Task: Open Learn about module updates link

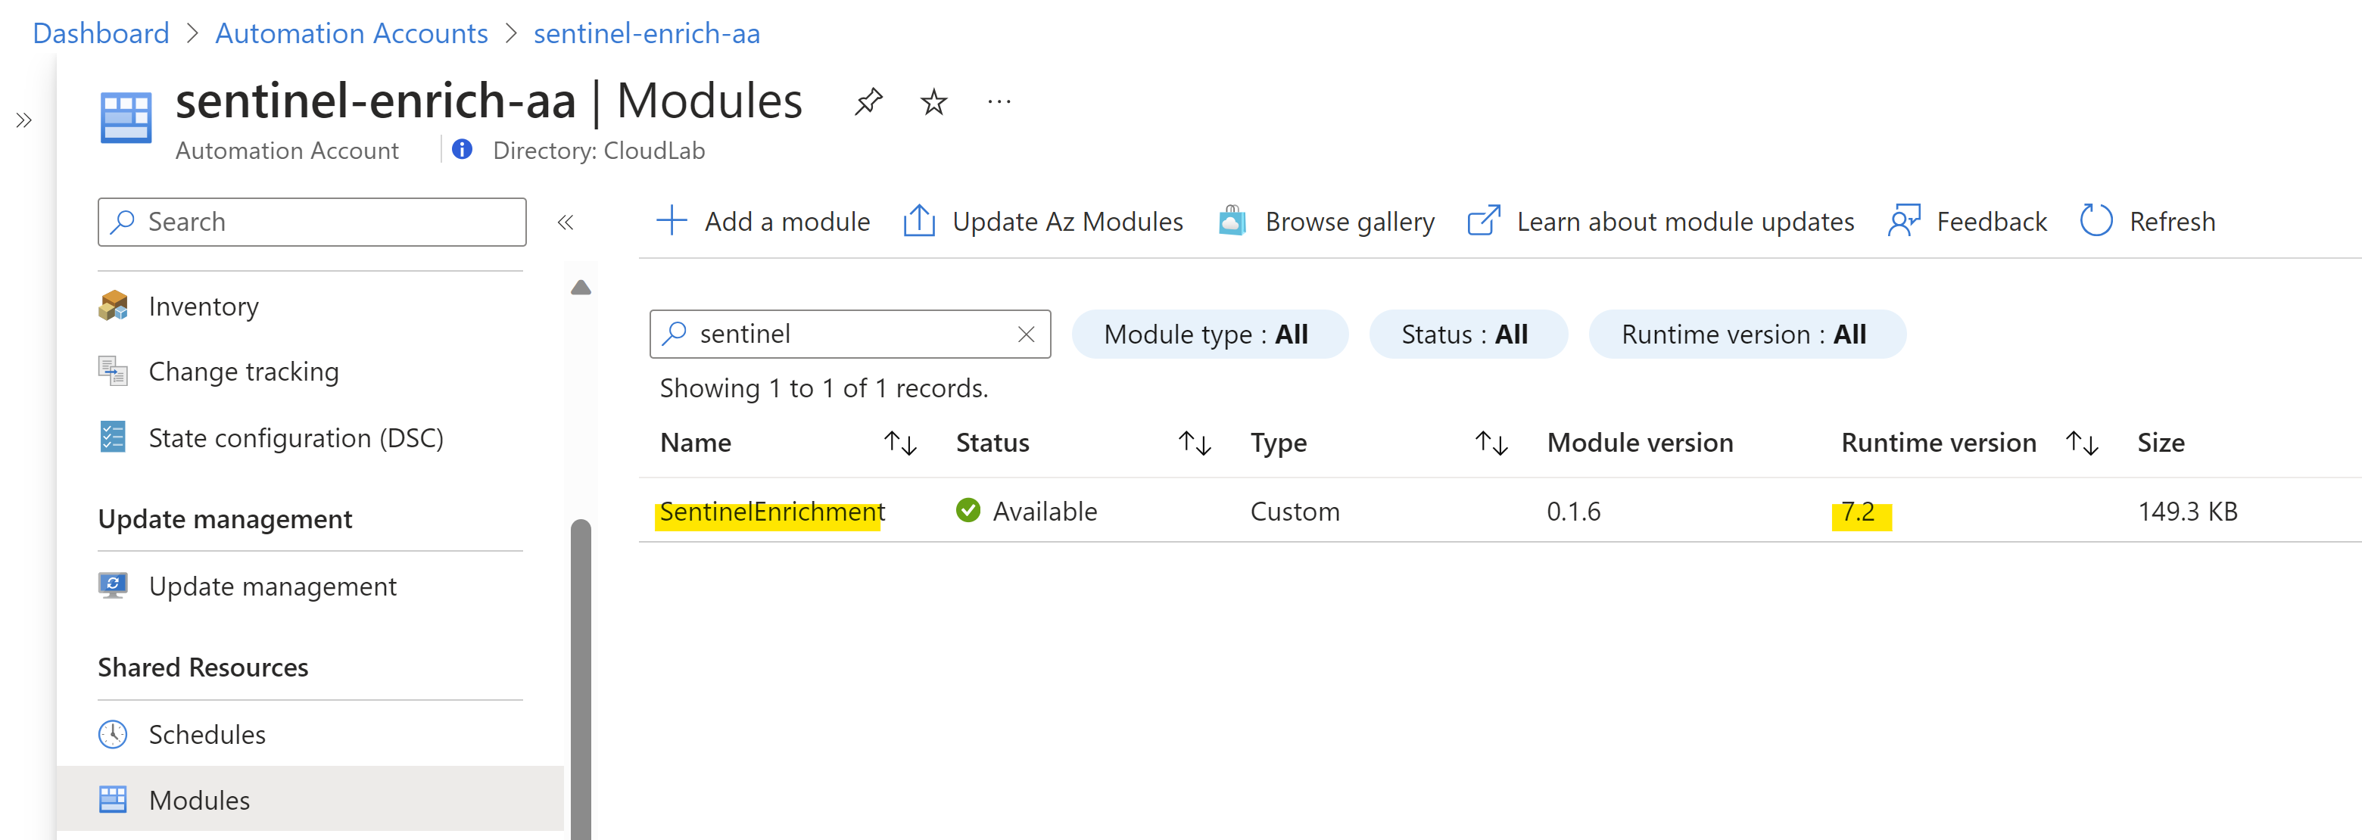Action: pyautogui.click(x=1685, y=222)
